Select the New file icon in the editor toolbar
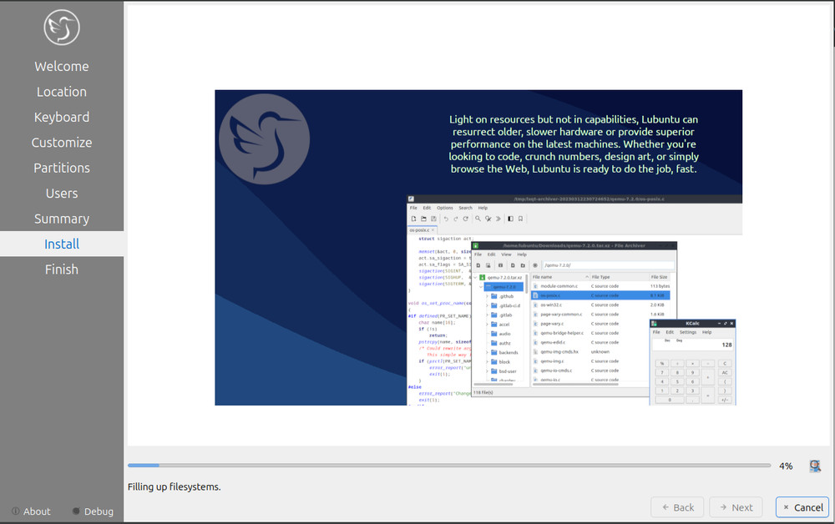Screen dimensions: 835x524 [x=413, y=219]
